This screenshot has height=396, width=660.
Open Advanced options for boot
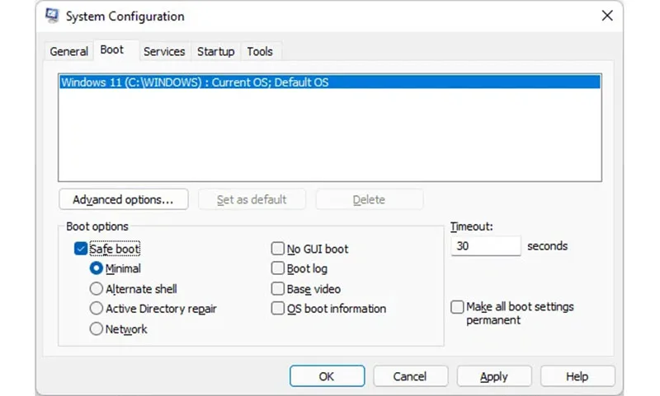pyautogui.click(x=123, y=199)
